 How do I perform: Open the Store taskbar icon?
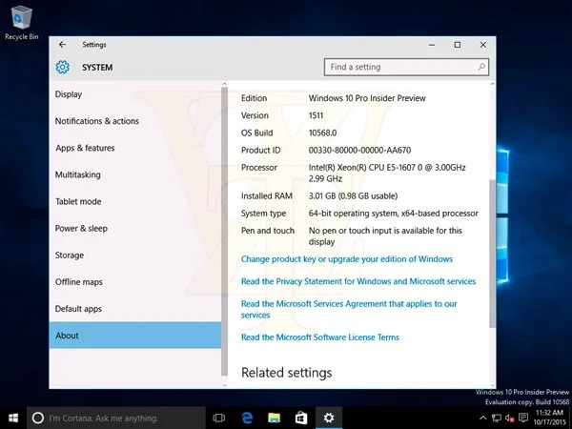click(x=301, y=419)
